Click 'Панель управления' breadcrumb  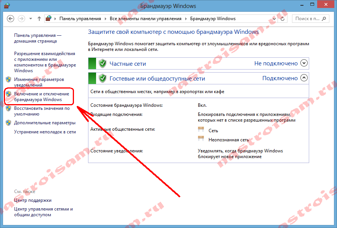click(80, 19)
